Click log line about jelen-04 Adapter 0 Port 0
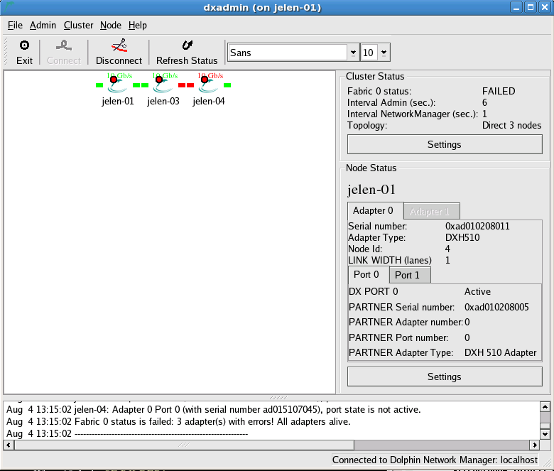Image resolution: width=554 pixels, height=471 pixels. pos(213,409)
